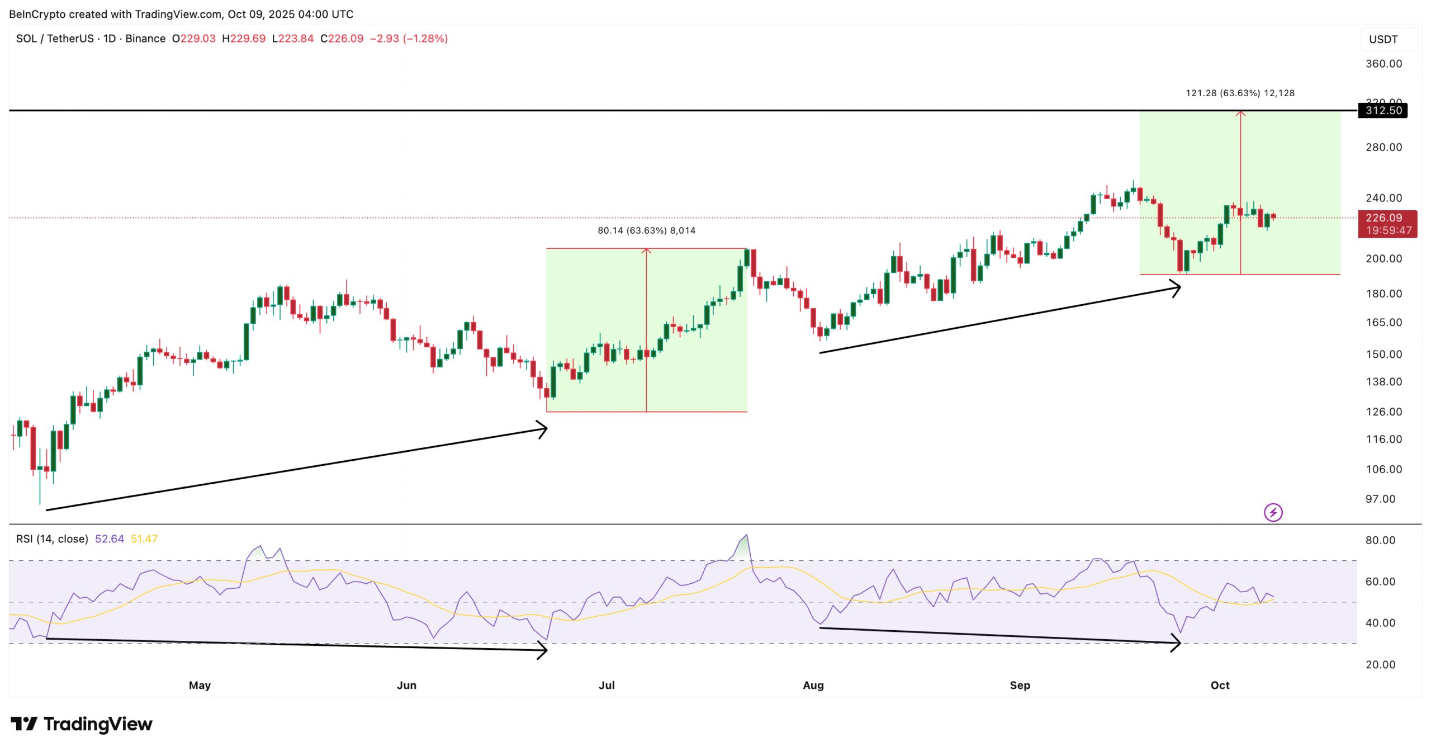Click the RSI trendline arrowhead under June
This screenshot has height=751, width=1431.
[543, 650]
